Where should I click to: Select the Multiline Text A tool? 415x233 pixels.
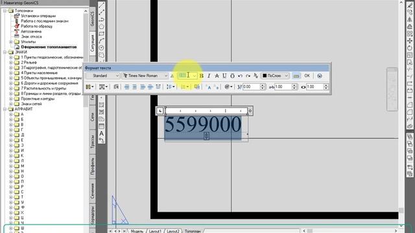(102, 134)
